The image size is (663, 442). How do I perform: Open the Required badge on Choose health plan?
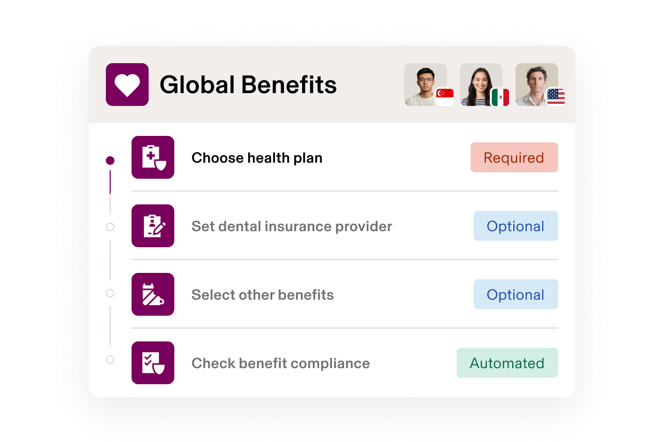point(514,157)
